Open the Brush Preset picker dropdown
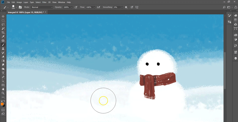The height and width of the screenshot is (122, 238). [x=17, y=7]
